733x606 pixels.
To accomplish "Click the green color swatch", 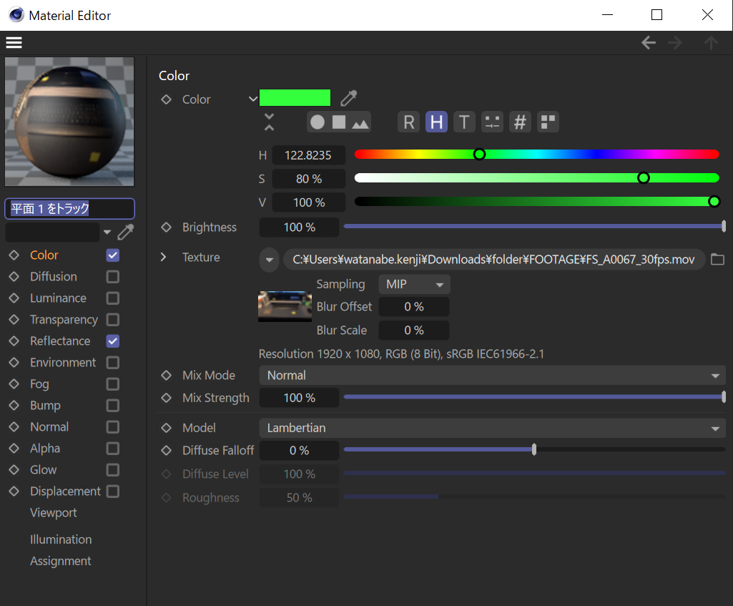I will coord(295,98).
